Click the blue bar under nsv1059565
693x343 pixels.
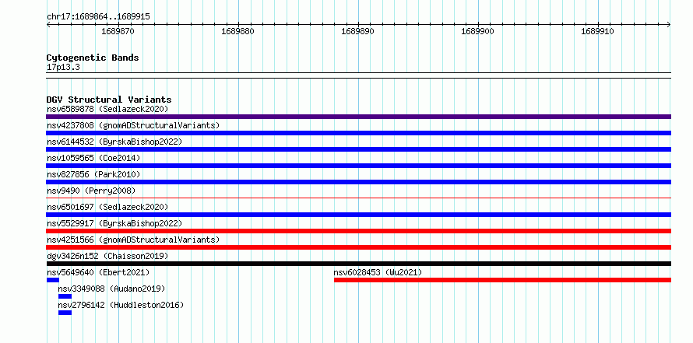click(358, 166)
